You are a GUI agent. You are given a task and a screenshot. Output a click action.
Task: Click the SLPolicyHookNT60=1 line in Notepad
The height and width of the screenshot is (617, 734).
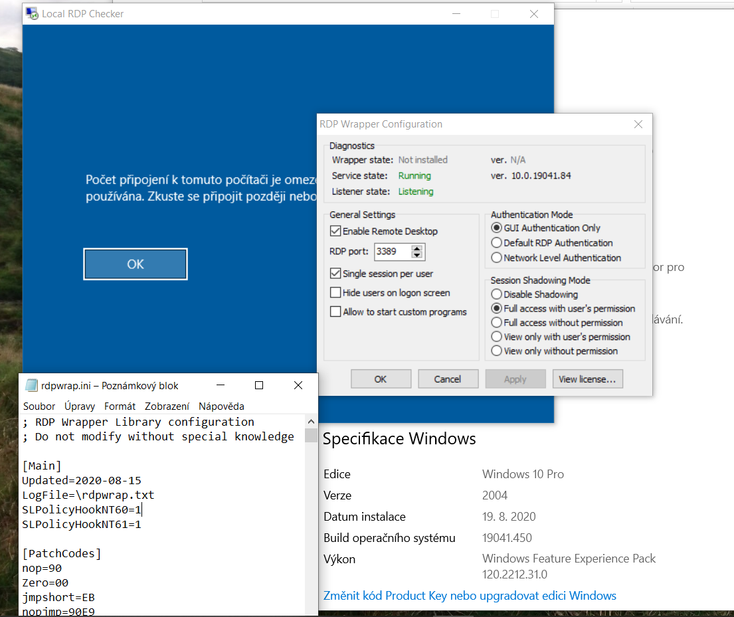pyautogui.click(x=82, y=509)
